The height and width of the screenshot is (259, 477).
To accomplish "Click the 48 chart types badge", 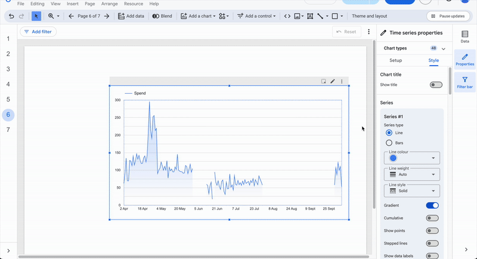I will point(433,48).
